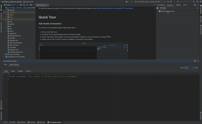
Task: Minimize the Couchbase Output panel
Action: [x=198, y=61]
